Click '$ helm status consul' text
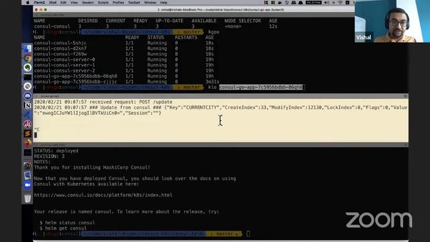 click(x=67, y=223)
